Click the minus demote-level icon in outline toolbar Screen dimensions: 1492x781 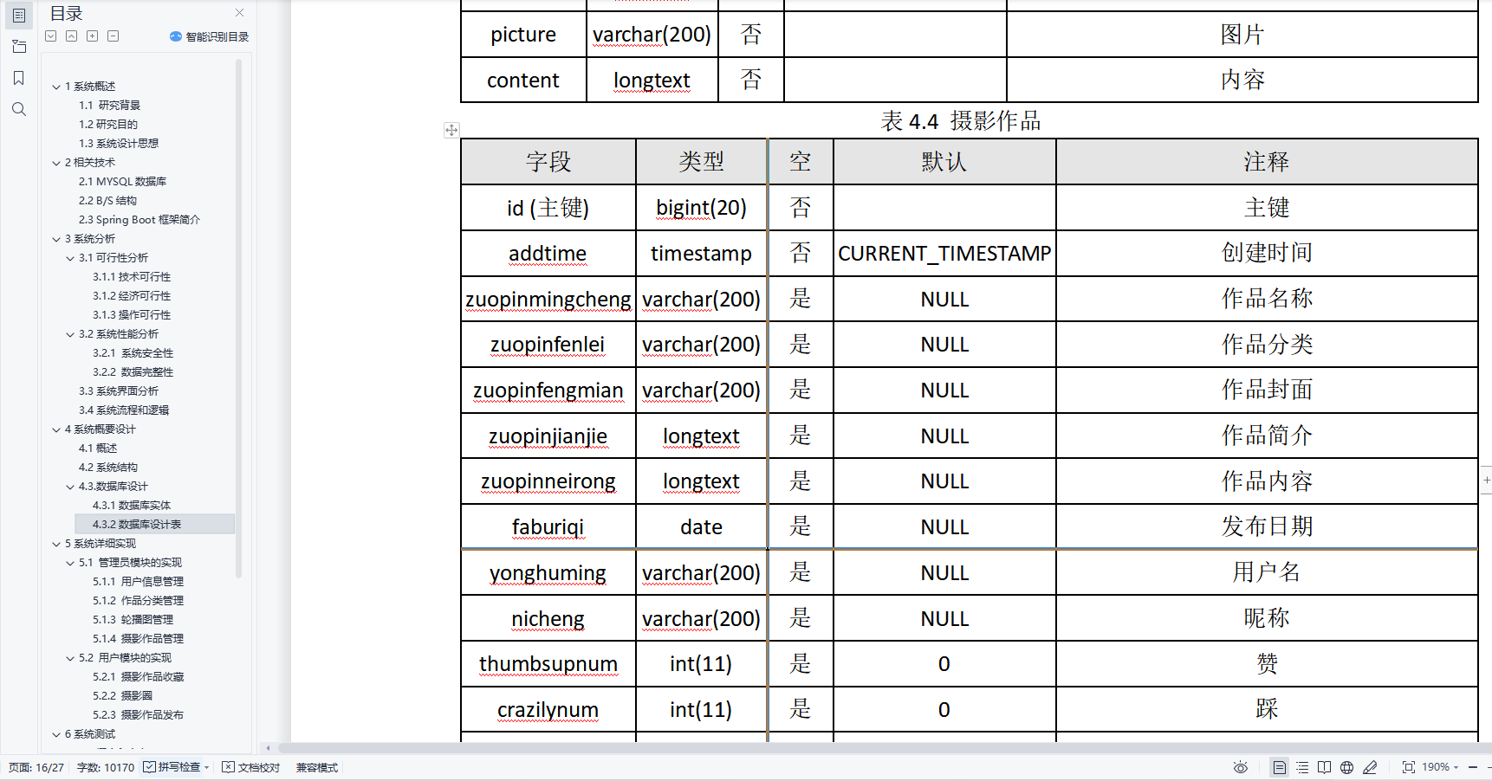tap(114, 36)
